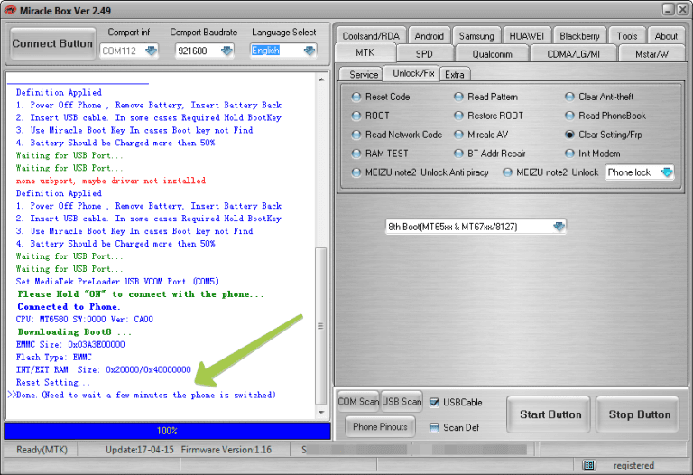Switch to the Samsung tab

(x=476, y=36)
